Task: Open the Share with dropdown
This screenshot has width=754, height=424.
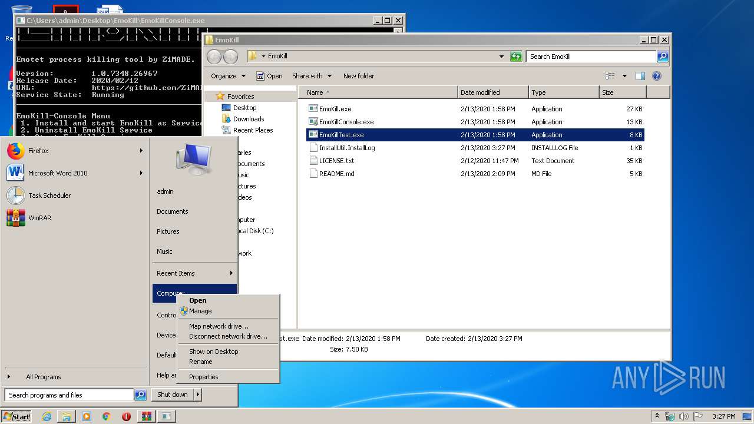Action: pyautogui.click(x=312, y=76)
